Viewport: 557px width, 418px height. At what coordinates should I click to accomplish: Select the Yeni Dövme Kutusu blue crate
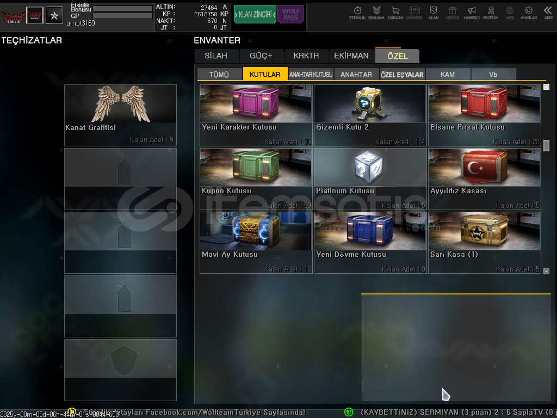[x=370, y=242]
